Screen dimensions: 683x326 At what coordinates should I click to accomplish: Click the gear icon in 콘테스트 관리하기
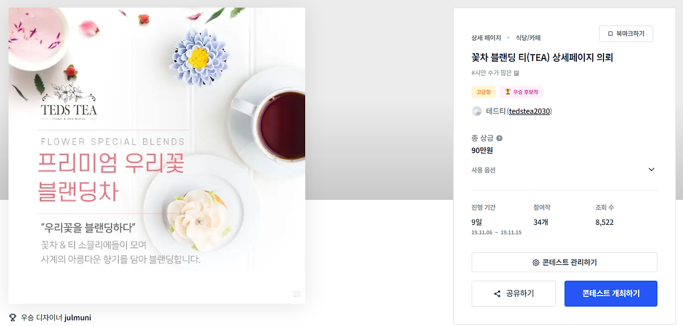[536, 263]
